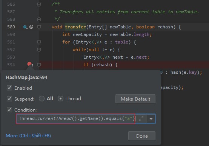Collapse the Javadoc comment fold at line 586
Screen dimensions: 209x146
pos(39,4)
